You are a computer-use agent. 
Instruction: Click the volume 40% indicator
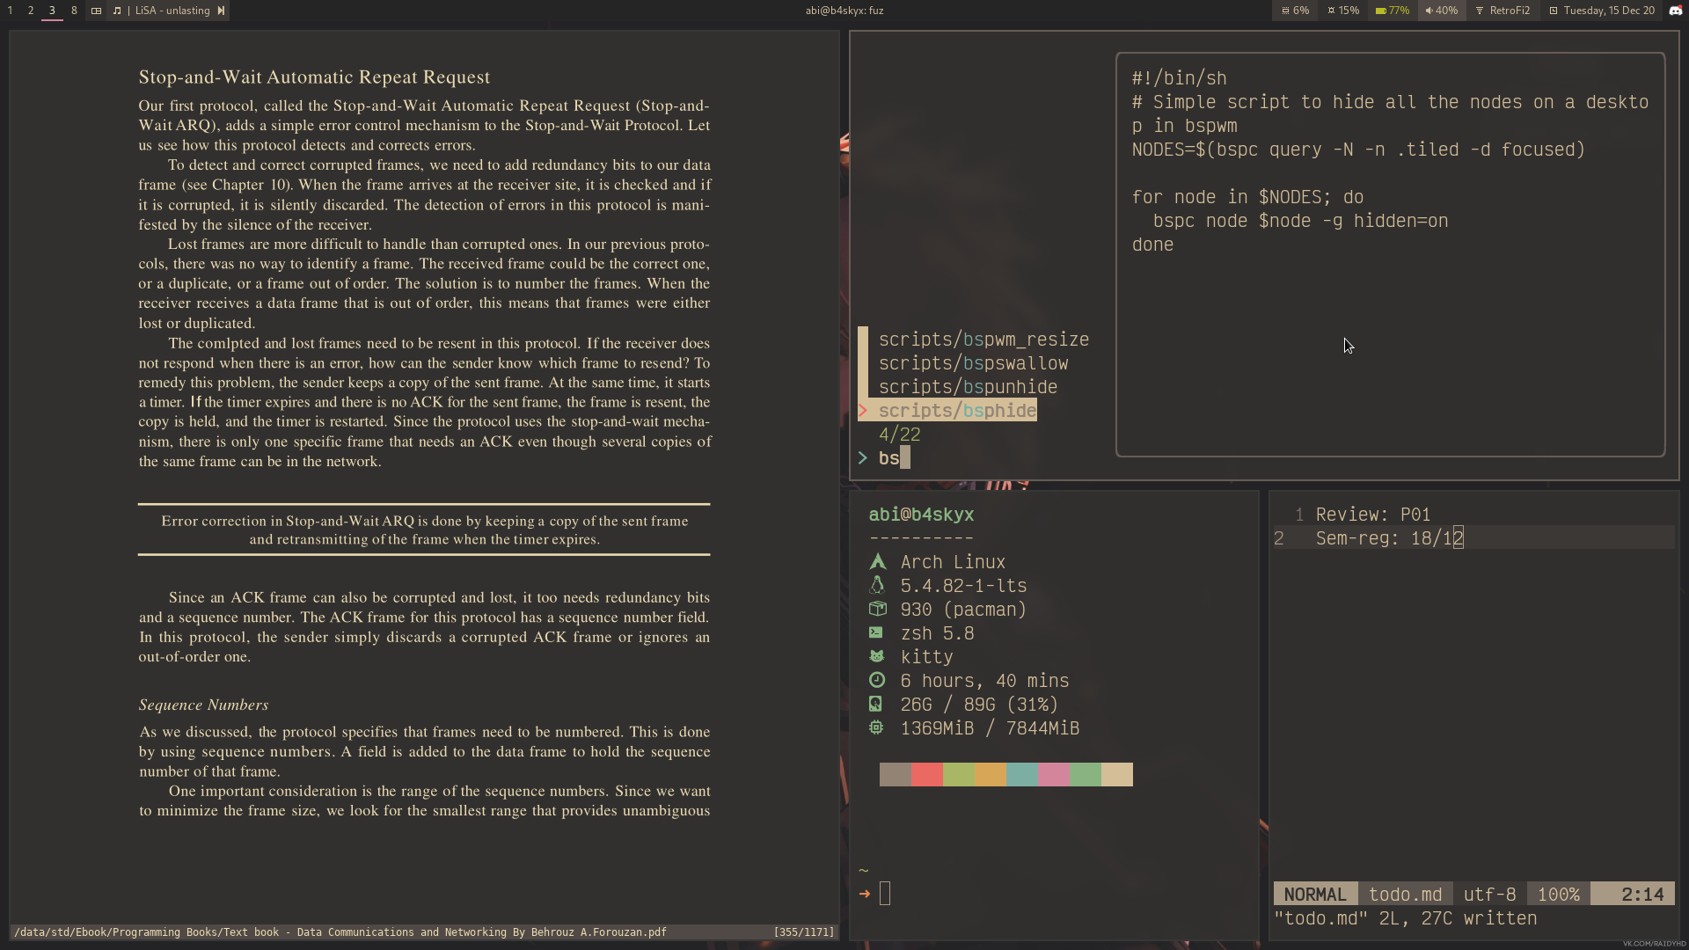1441,11
